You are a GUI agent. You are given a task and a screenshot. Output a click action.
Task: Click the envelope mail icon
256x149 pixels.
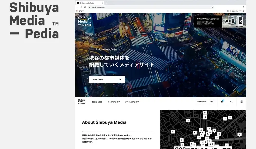click(x=212, y=102)
